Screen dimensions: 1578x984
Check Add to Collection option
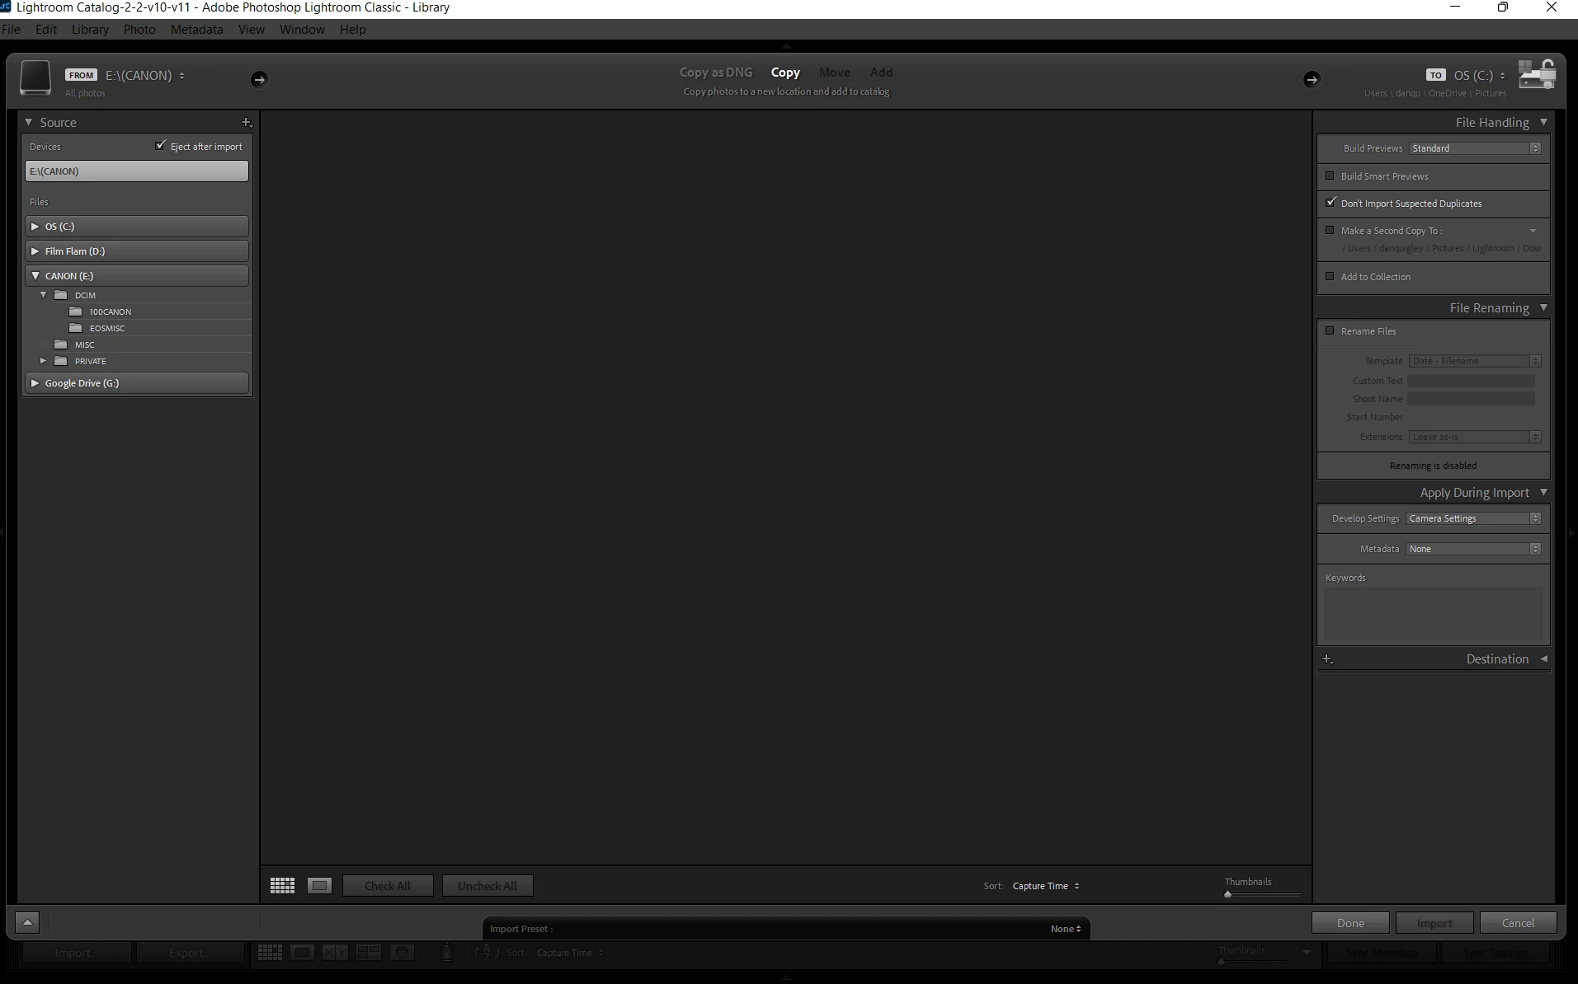(1330, 276)
